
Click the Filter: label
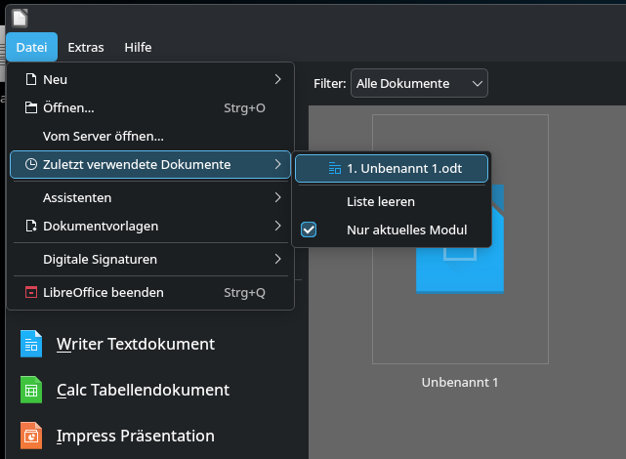pyautogui.click(x=330, y=83)
